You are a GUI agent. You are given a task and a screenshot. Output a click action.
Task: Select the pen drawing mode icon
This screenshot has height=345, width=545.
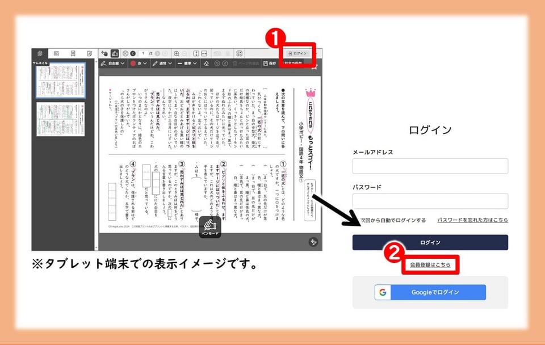115,53
